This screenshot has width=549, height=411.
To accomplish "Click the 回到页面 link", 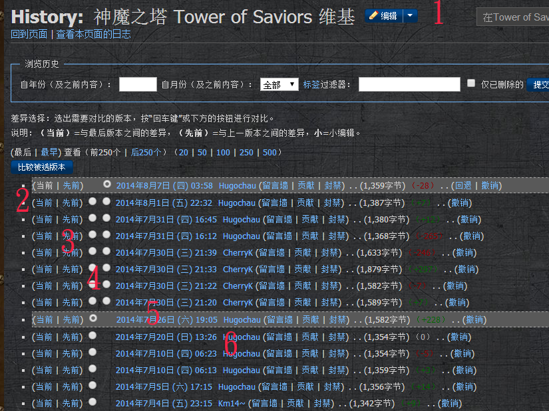I will click(x=29, y=35).
